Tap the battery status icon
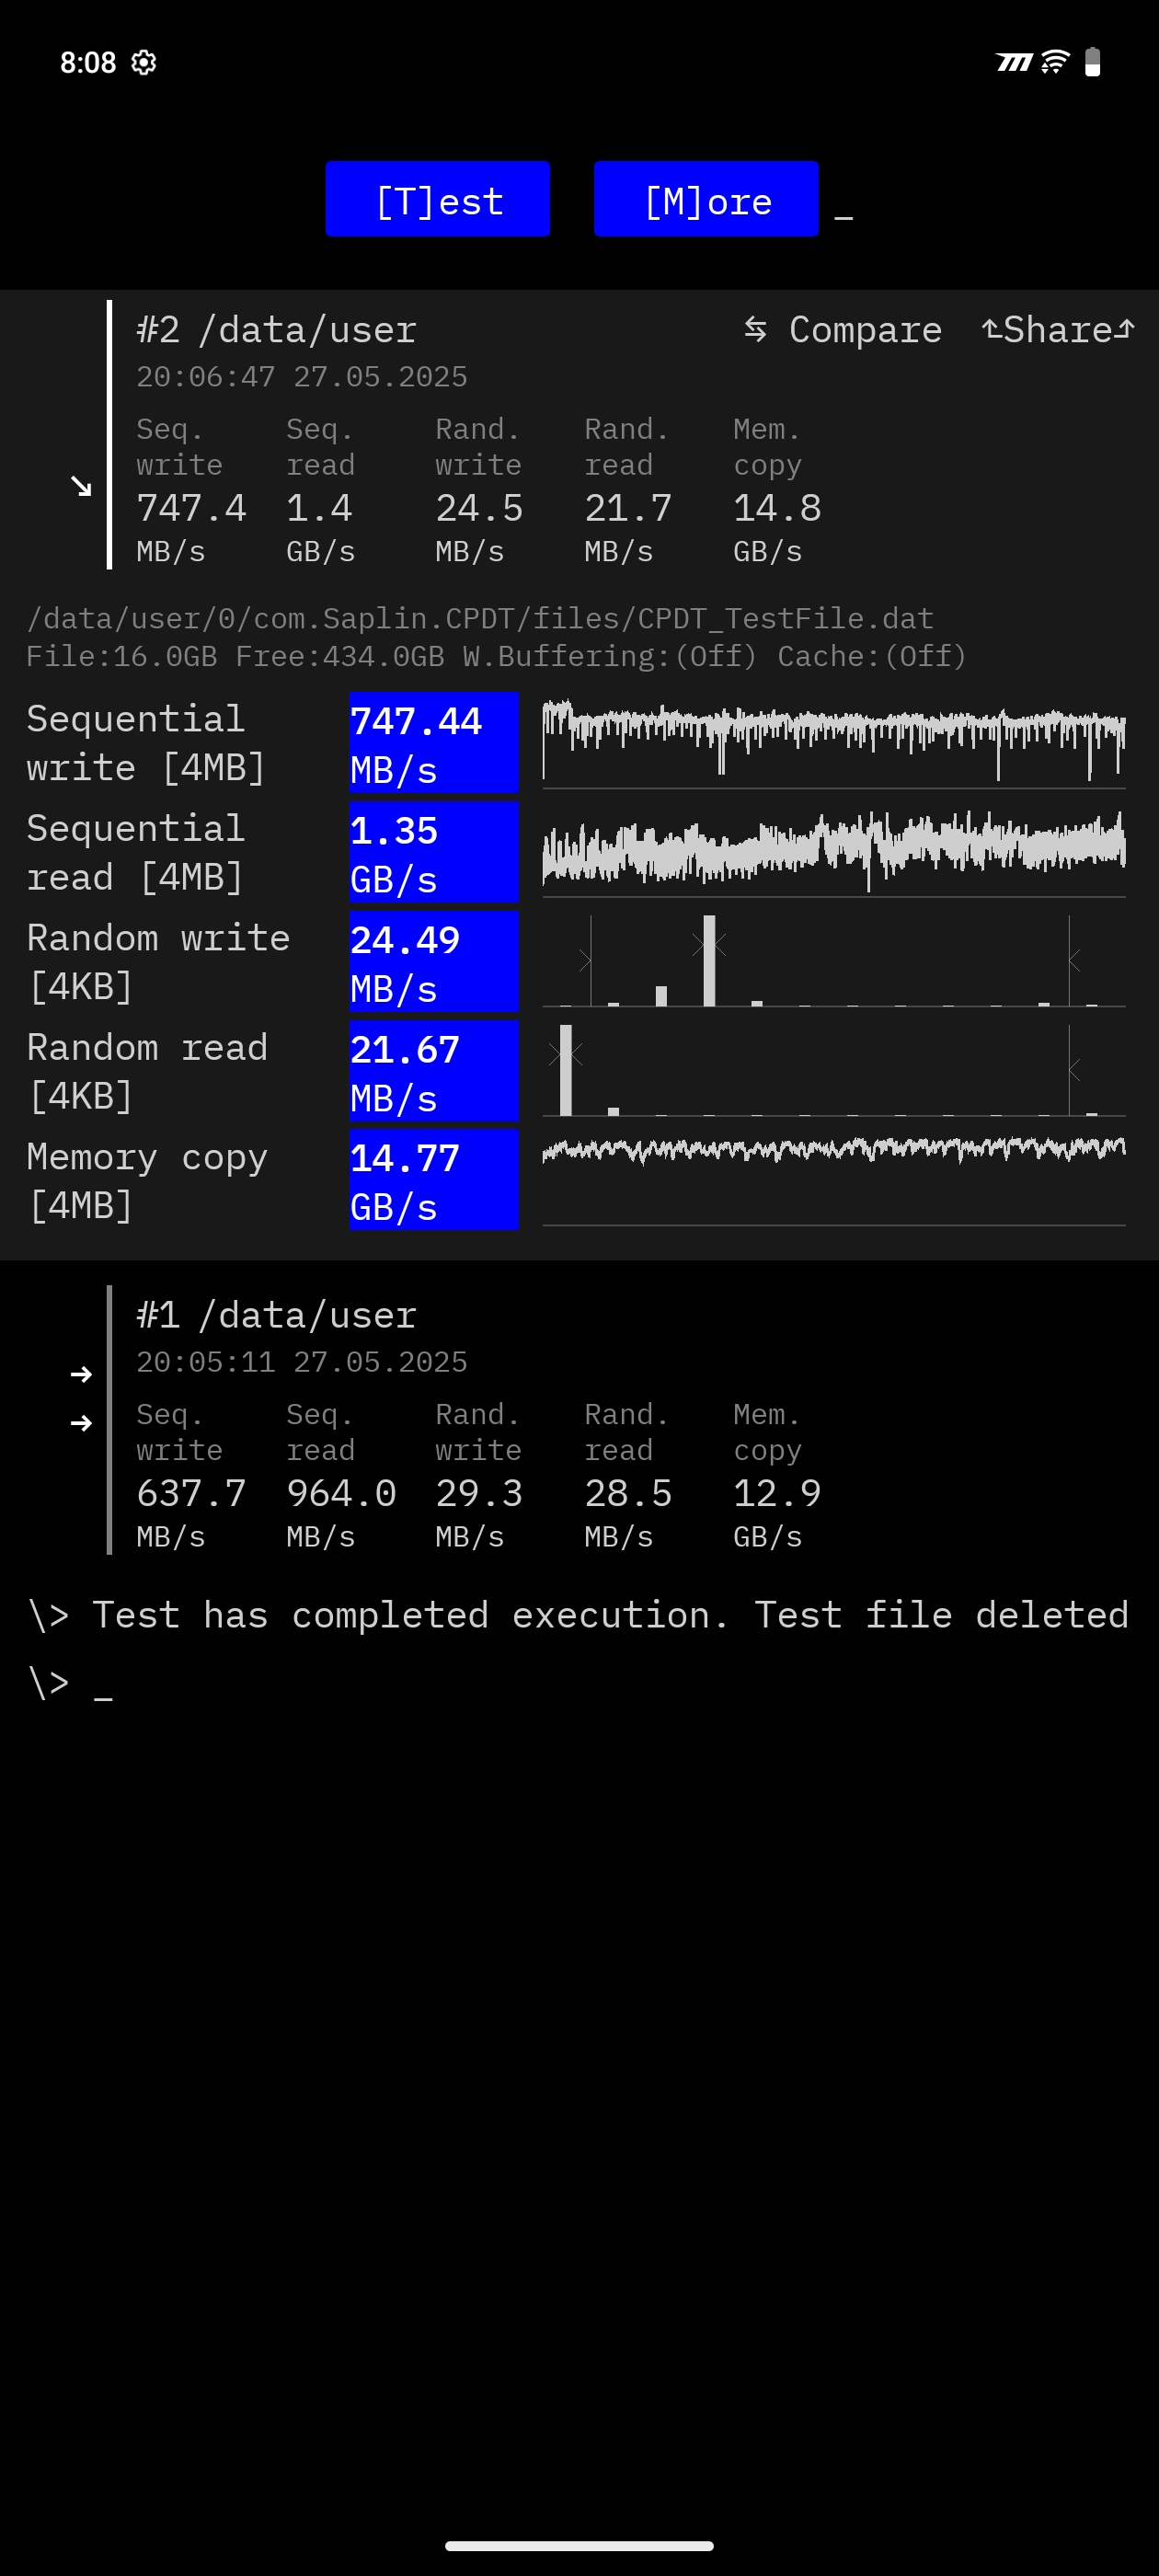 [1092, 62]
